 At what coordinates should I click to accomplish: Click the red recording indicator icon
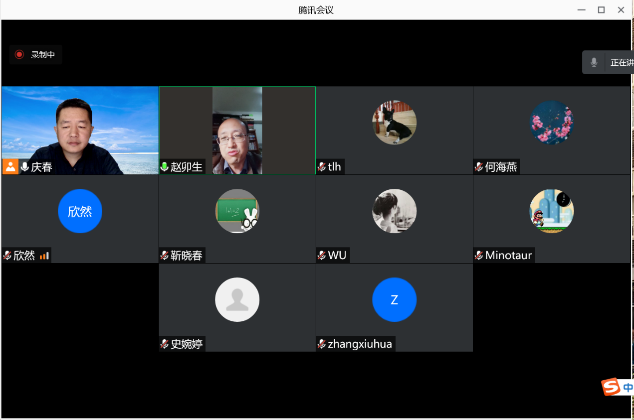tap(19, 55)
